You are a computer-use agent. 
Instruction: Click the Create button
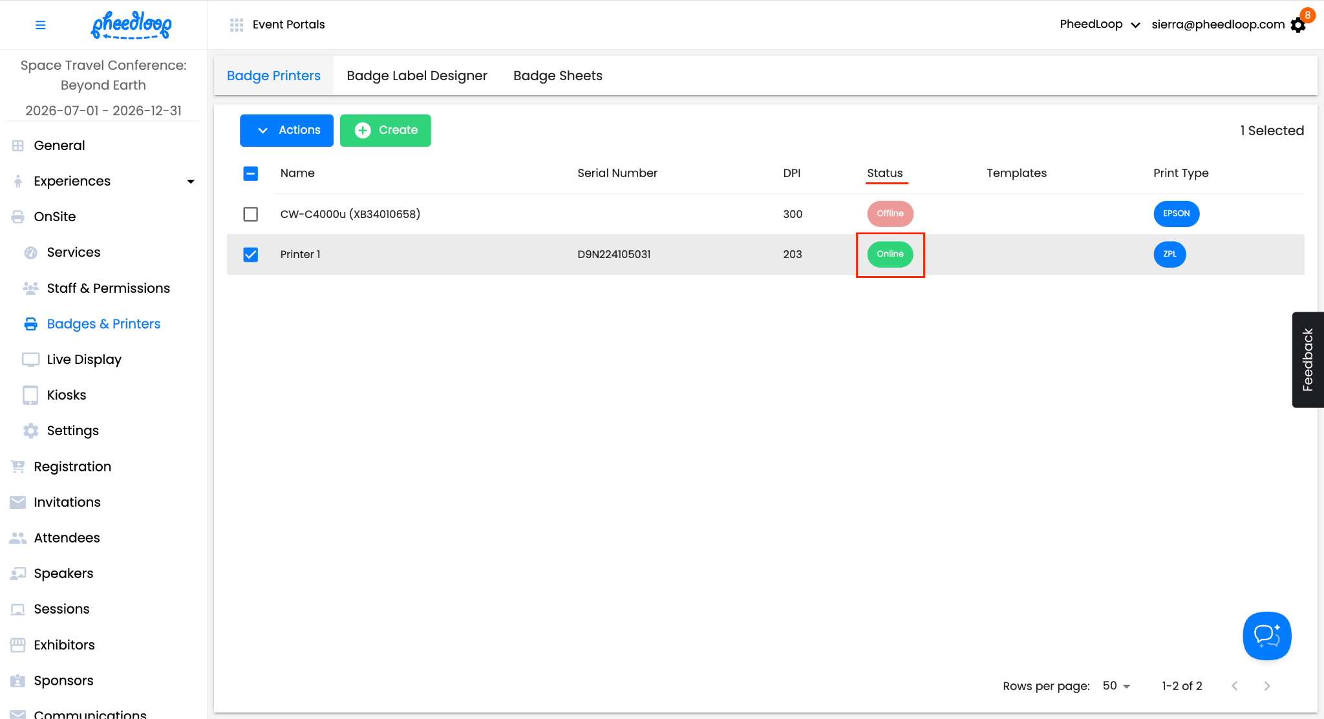[x=385, y=131]
